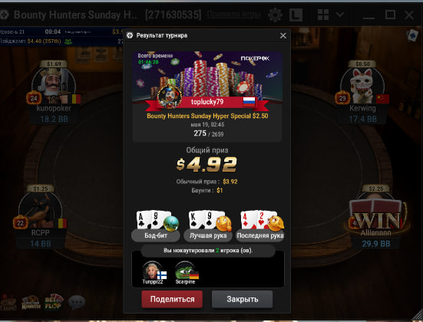Click knocked-out player Tunppi22 avatar

coord(153,271)
